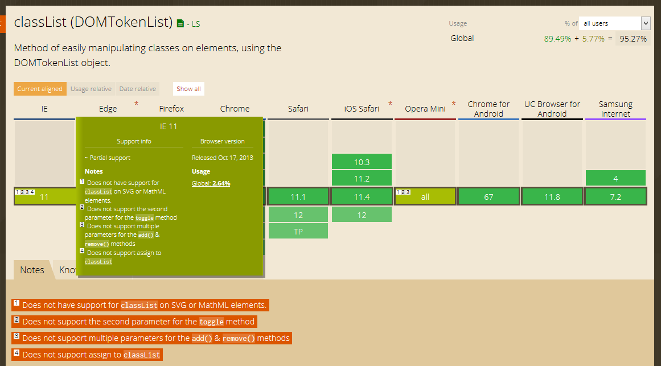The height and width of the screenshot is (366, 661).
Task: Click the green spec document icon
Action: 180,24
